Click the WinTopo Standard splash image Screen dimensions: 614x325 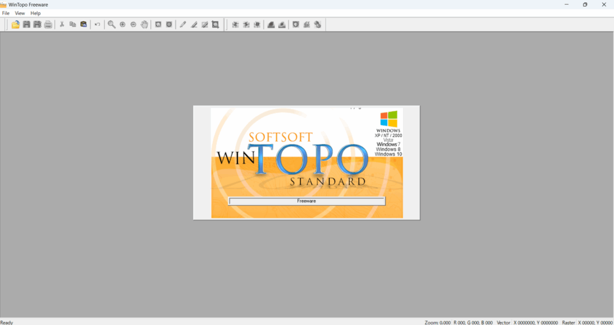pos(306,163)
